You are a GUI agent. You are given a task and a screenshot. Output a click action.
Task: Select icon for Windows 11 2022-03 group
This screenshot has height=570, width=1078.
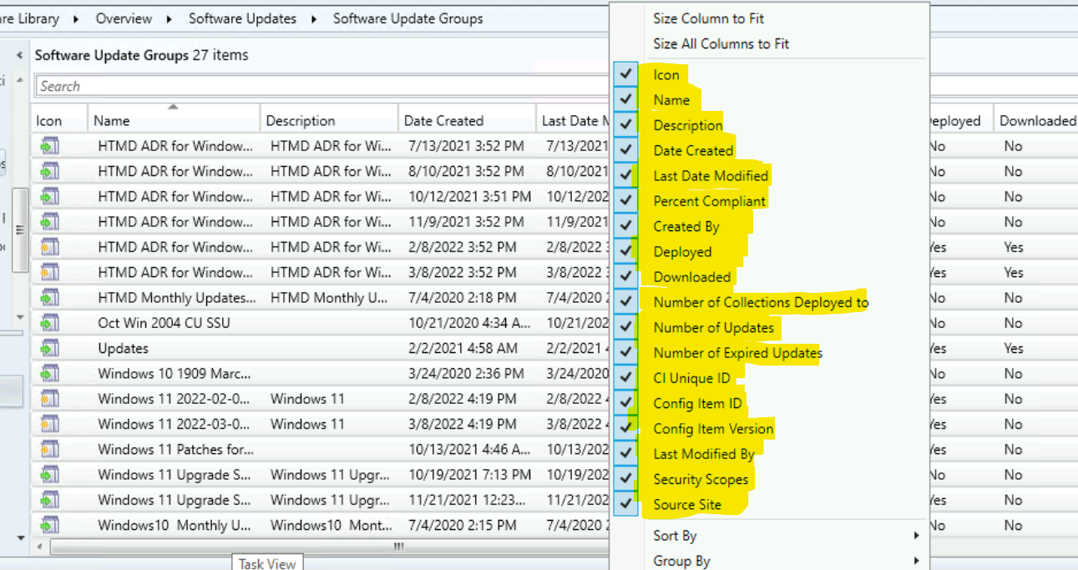coord(50,424)
